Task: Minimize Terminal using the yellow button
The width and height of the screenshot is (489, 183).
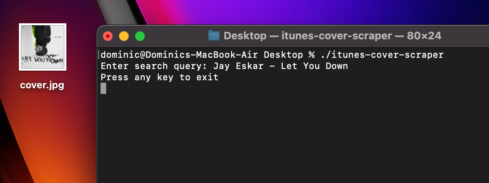Action: point(124,36)
